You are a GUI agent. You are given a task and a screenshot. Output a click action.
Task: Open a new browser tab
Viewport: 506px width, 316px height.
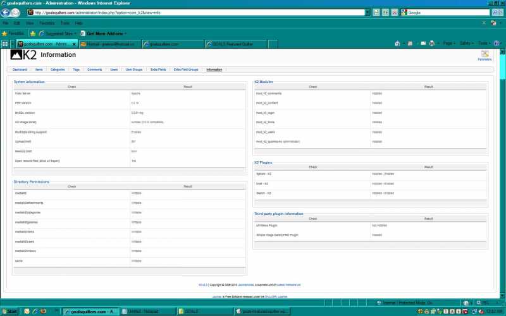273,44
